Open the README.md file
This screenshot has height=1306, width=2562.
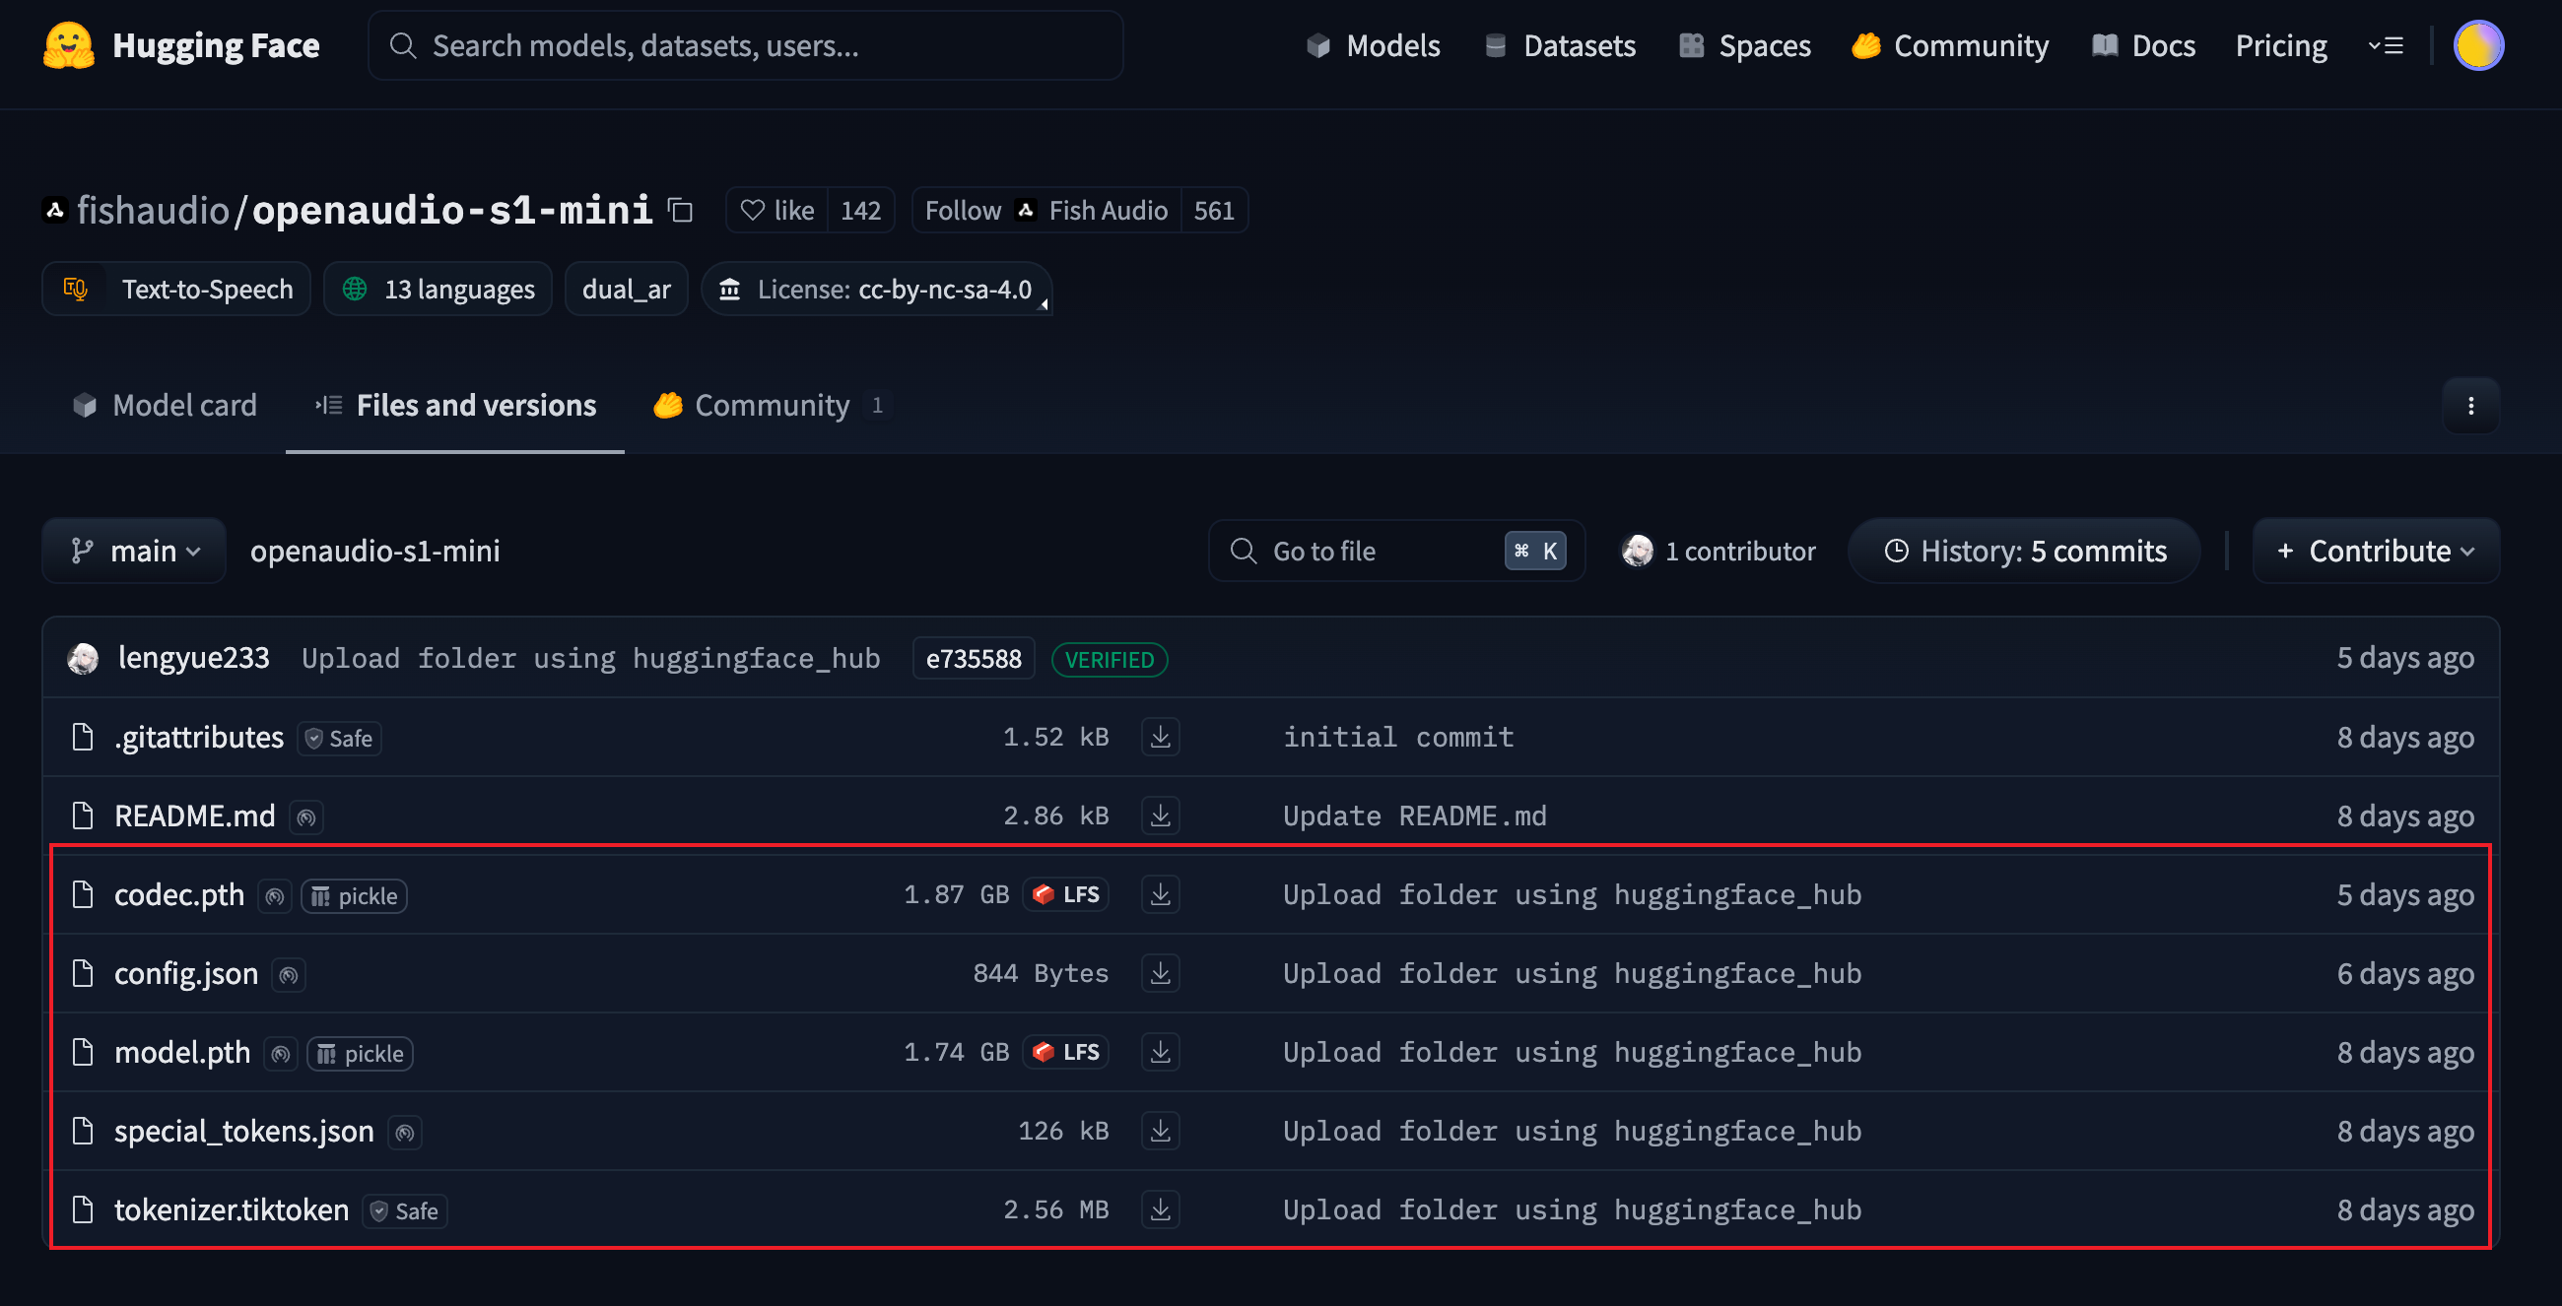195,816
